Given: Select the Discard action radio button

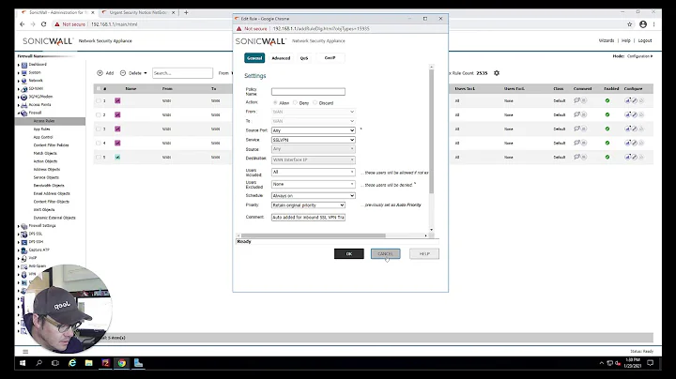Looking at the screenshot, I should [315, 103].
